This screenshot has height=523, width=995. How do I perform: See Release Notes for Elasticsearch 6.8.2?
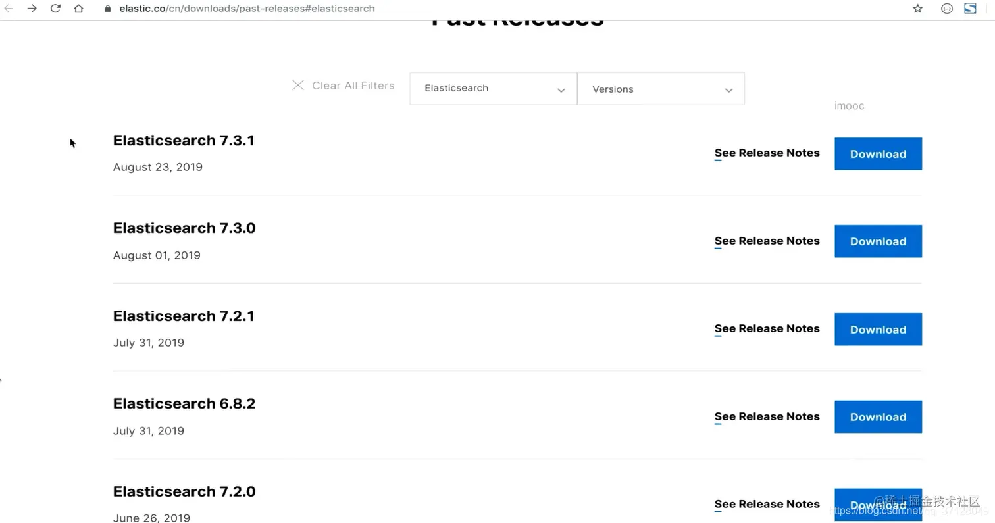pyautogui.click(x=767, y=416)
